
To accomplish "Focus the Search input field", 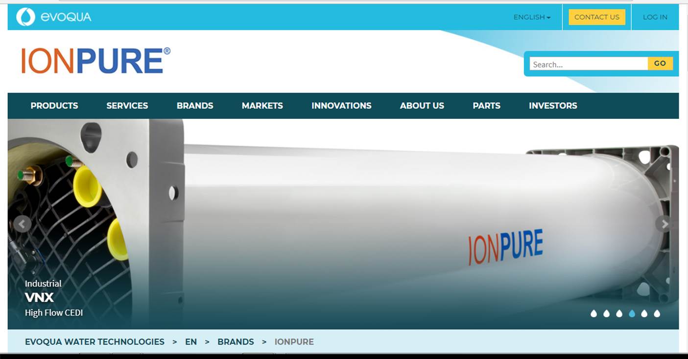I will pyautogui.click(x=589, y=64).
